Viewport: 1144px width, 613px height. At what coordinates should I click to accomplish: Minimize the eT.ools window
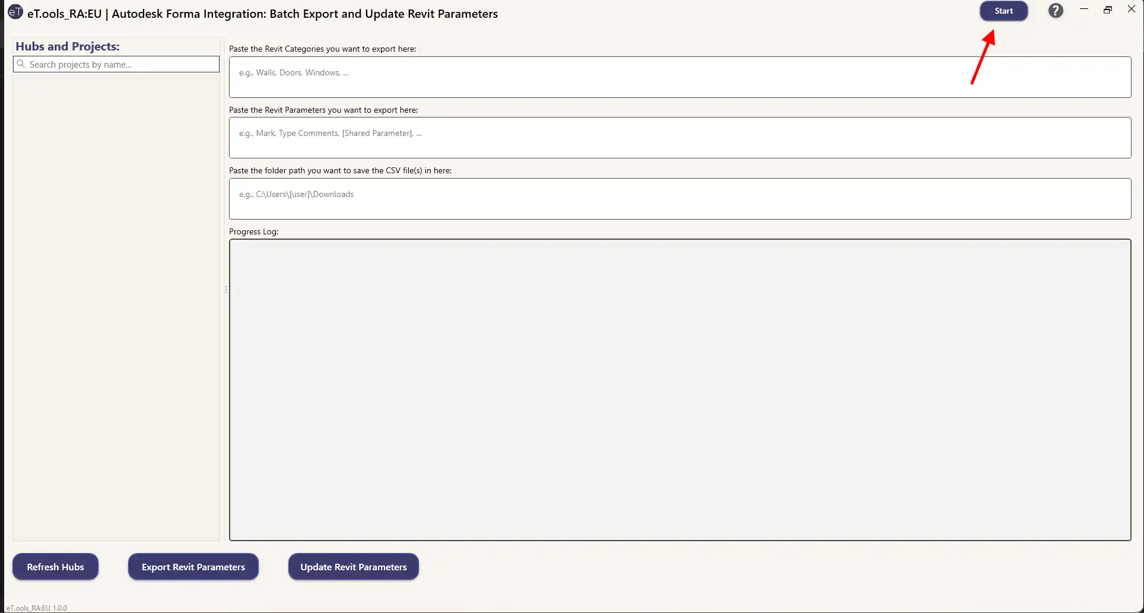point(1084,9)
